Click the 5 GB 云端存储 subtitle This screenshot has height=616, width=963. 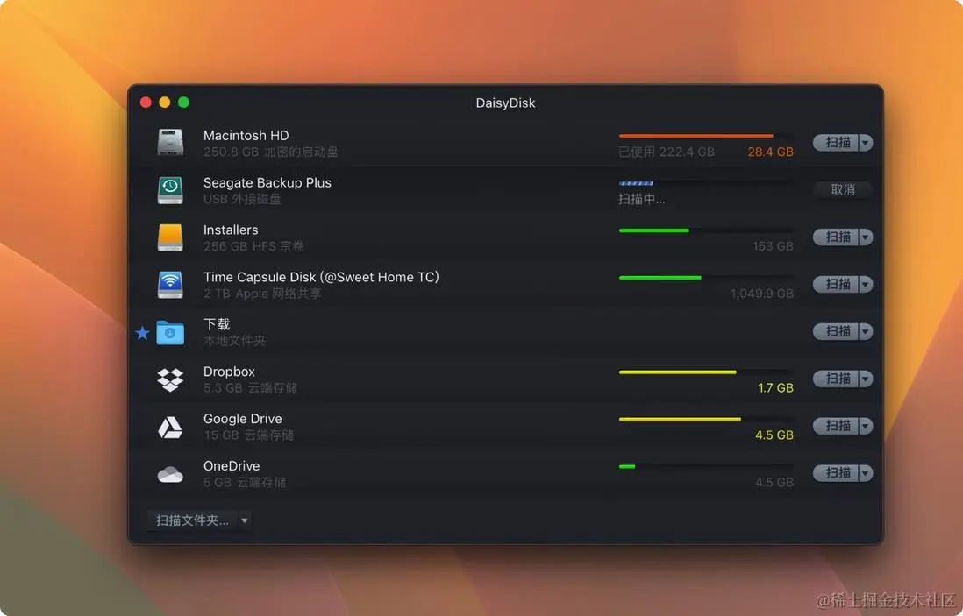[245, 482]
